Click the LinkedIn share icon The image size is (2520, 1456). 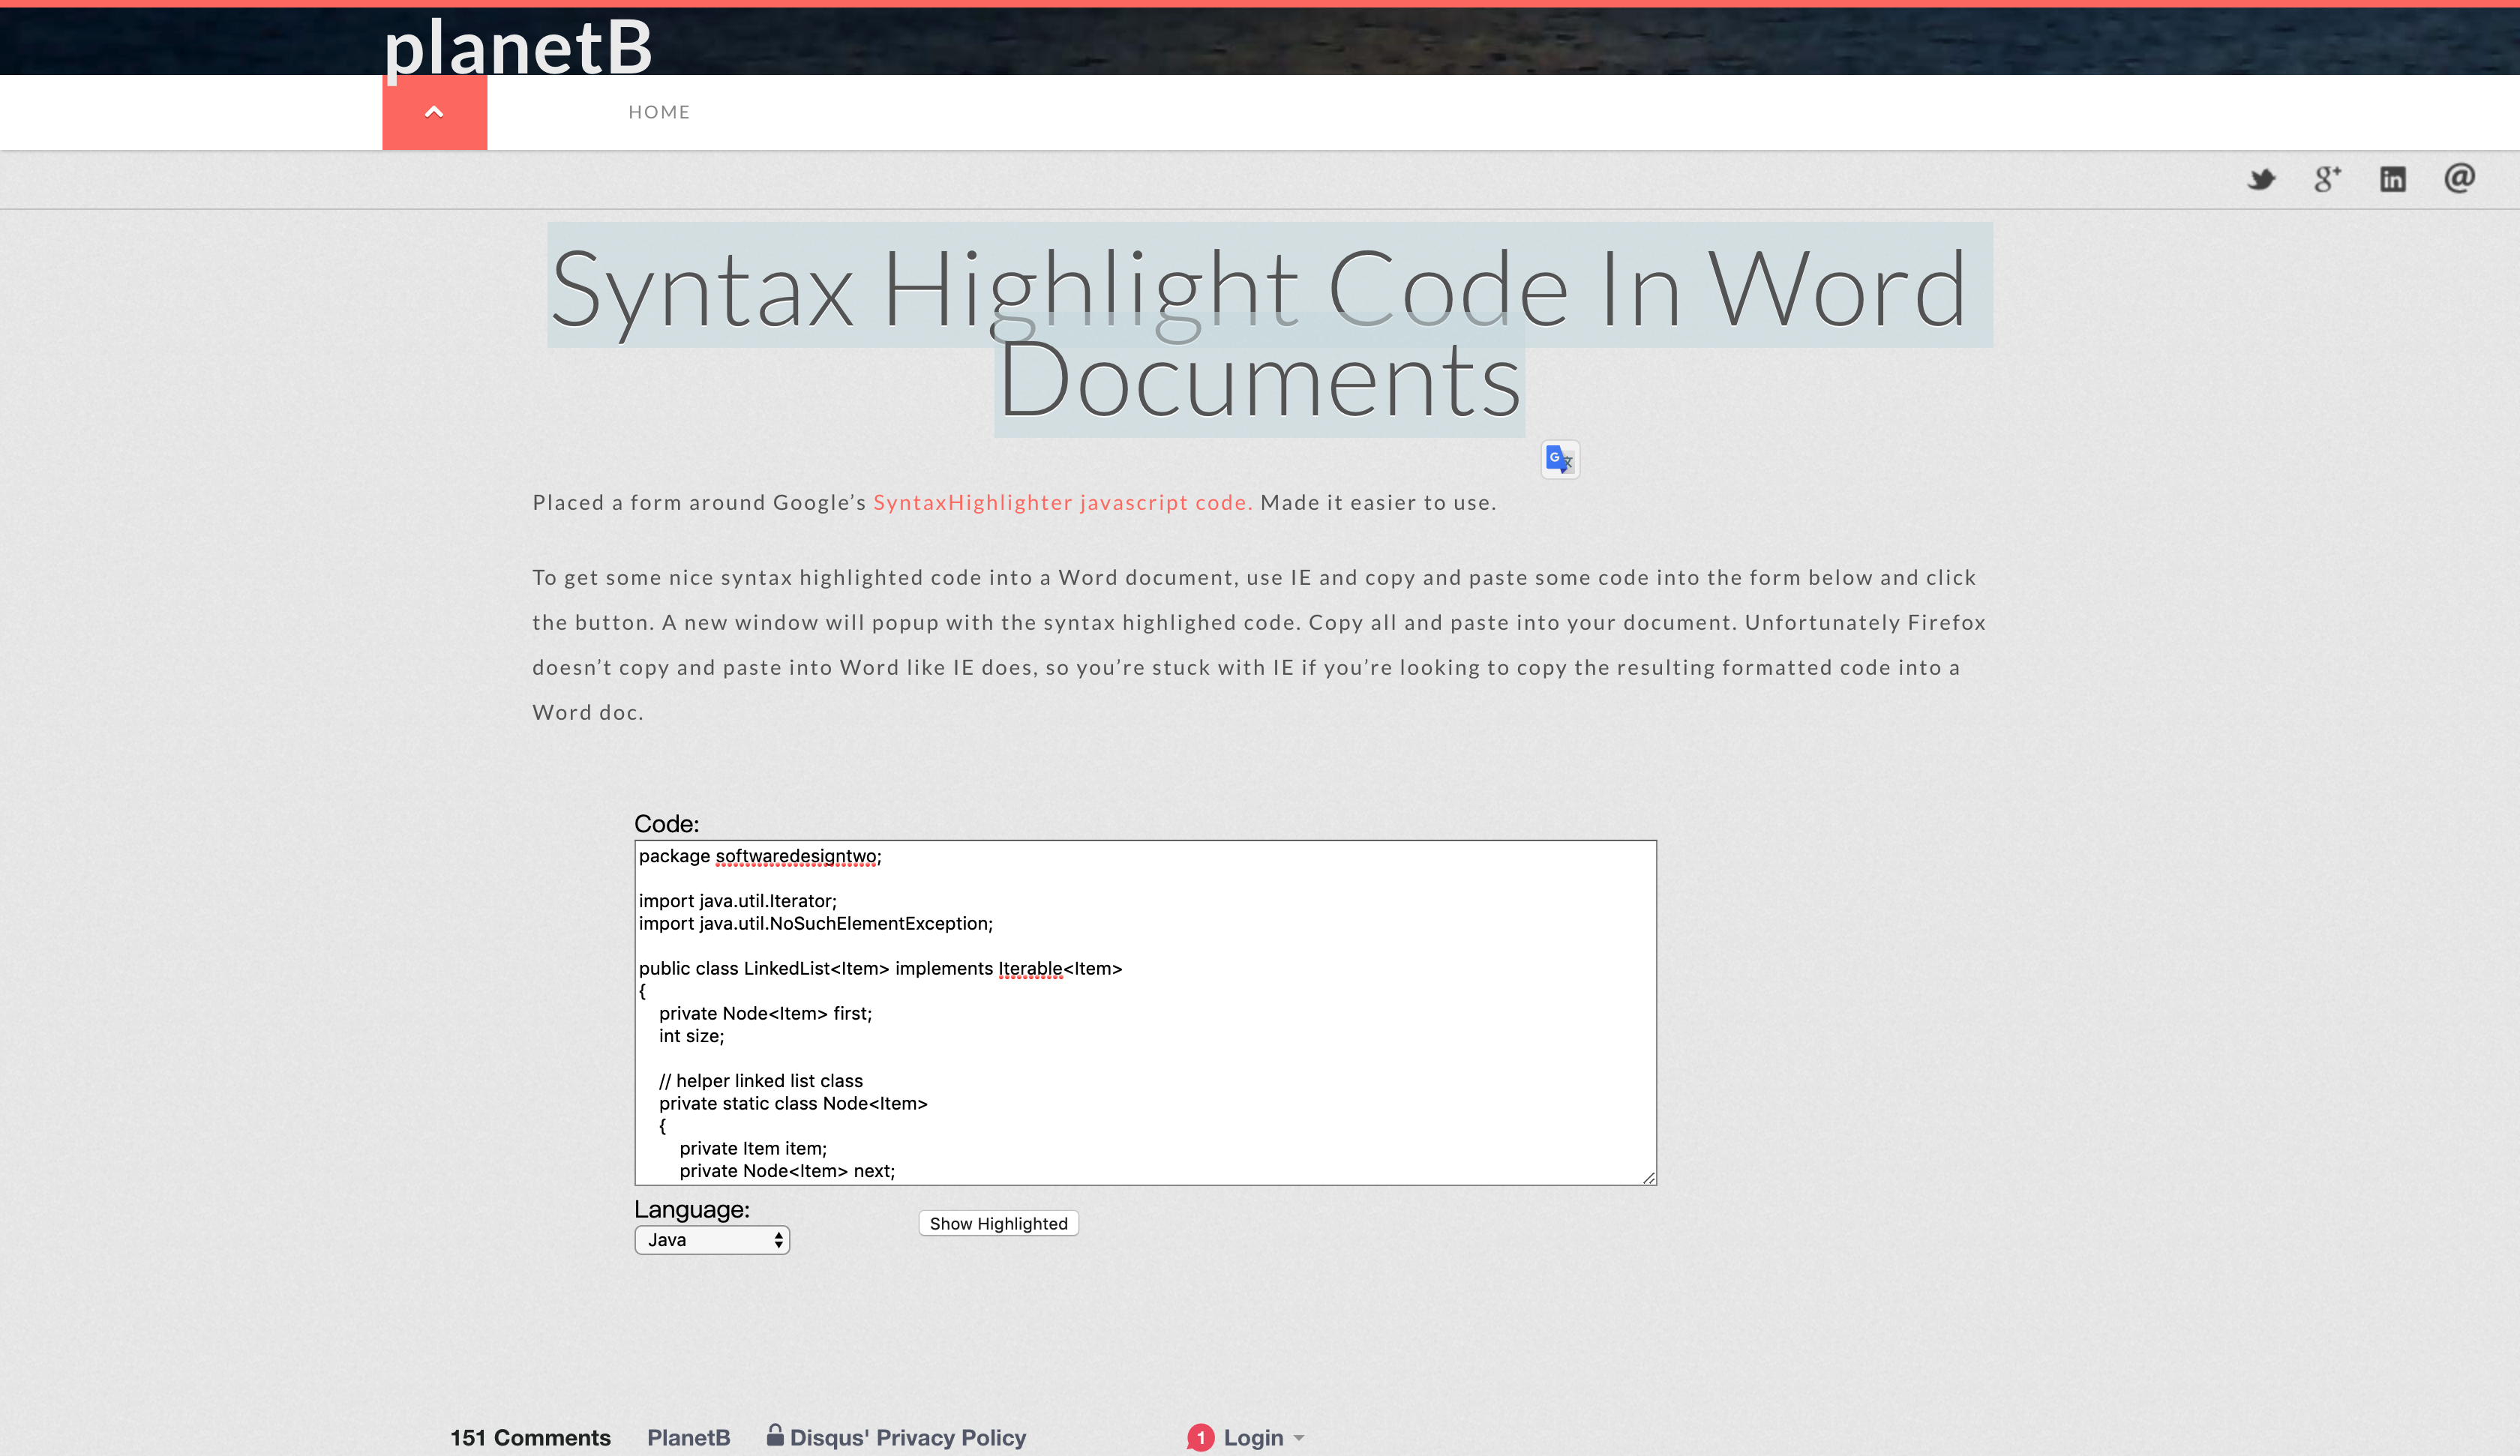(x=2392, y=179)
